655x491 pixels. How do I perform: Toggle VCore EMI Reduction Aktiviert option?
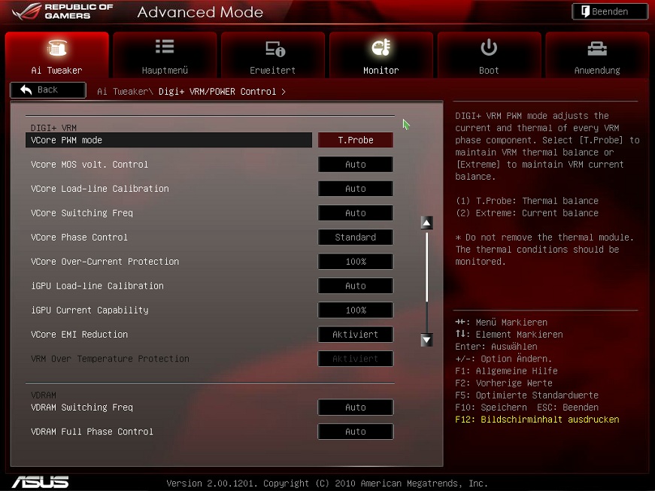(356, 335)
